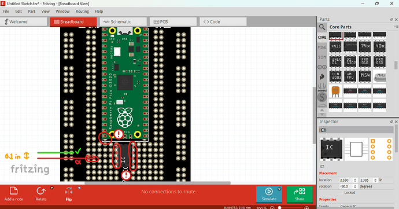Click the parts list vertical scrollbar
Image resolution: width=399 pixels, height=209 pixels.
[396, 65]
